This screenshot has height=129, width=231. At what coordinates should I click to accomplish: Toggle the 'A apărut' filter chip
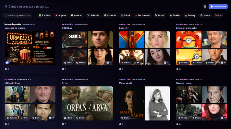(44, 15)
